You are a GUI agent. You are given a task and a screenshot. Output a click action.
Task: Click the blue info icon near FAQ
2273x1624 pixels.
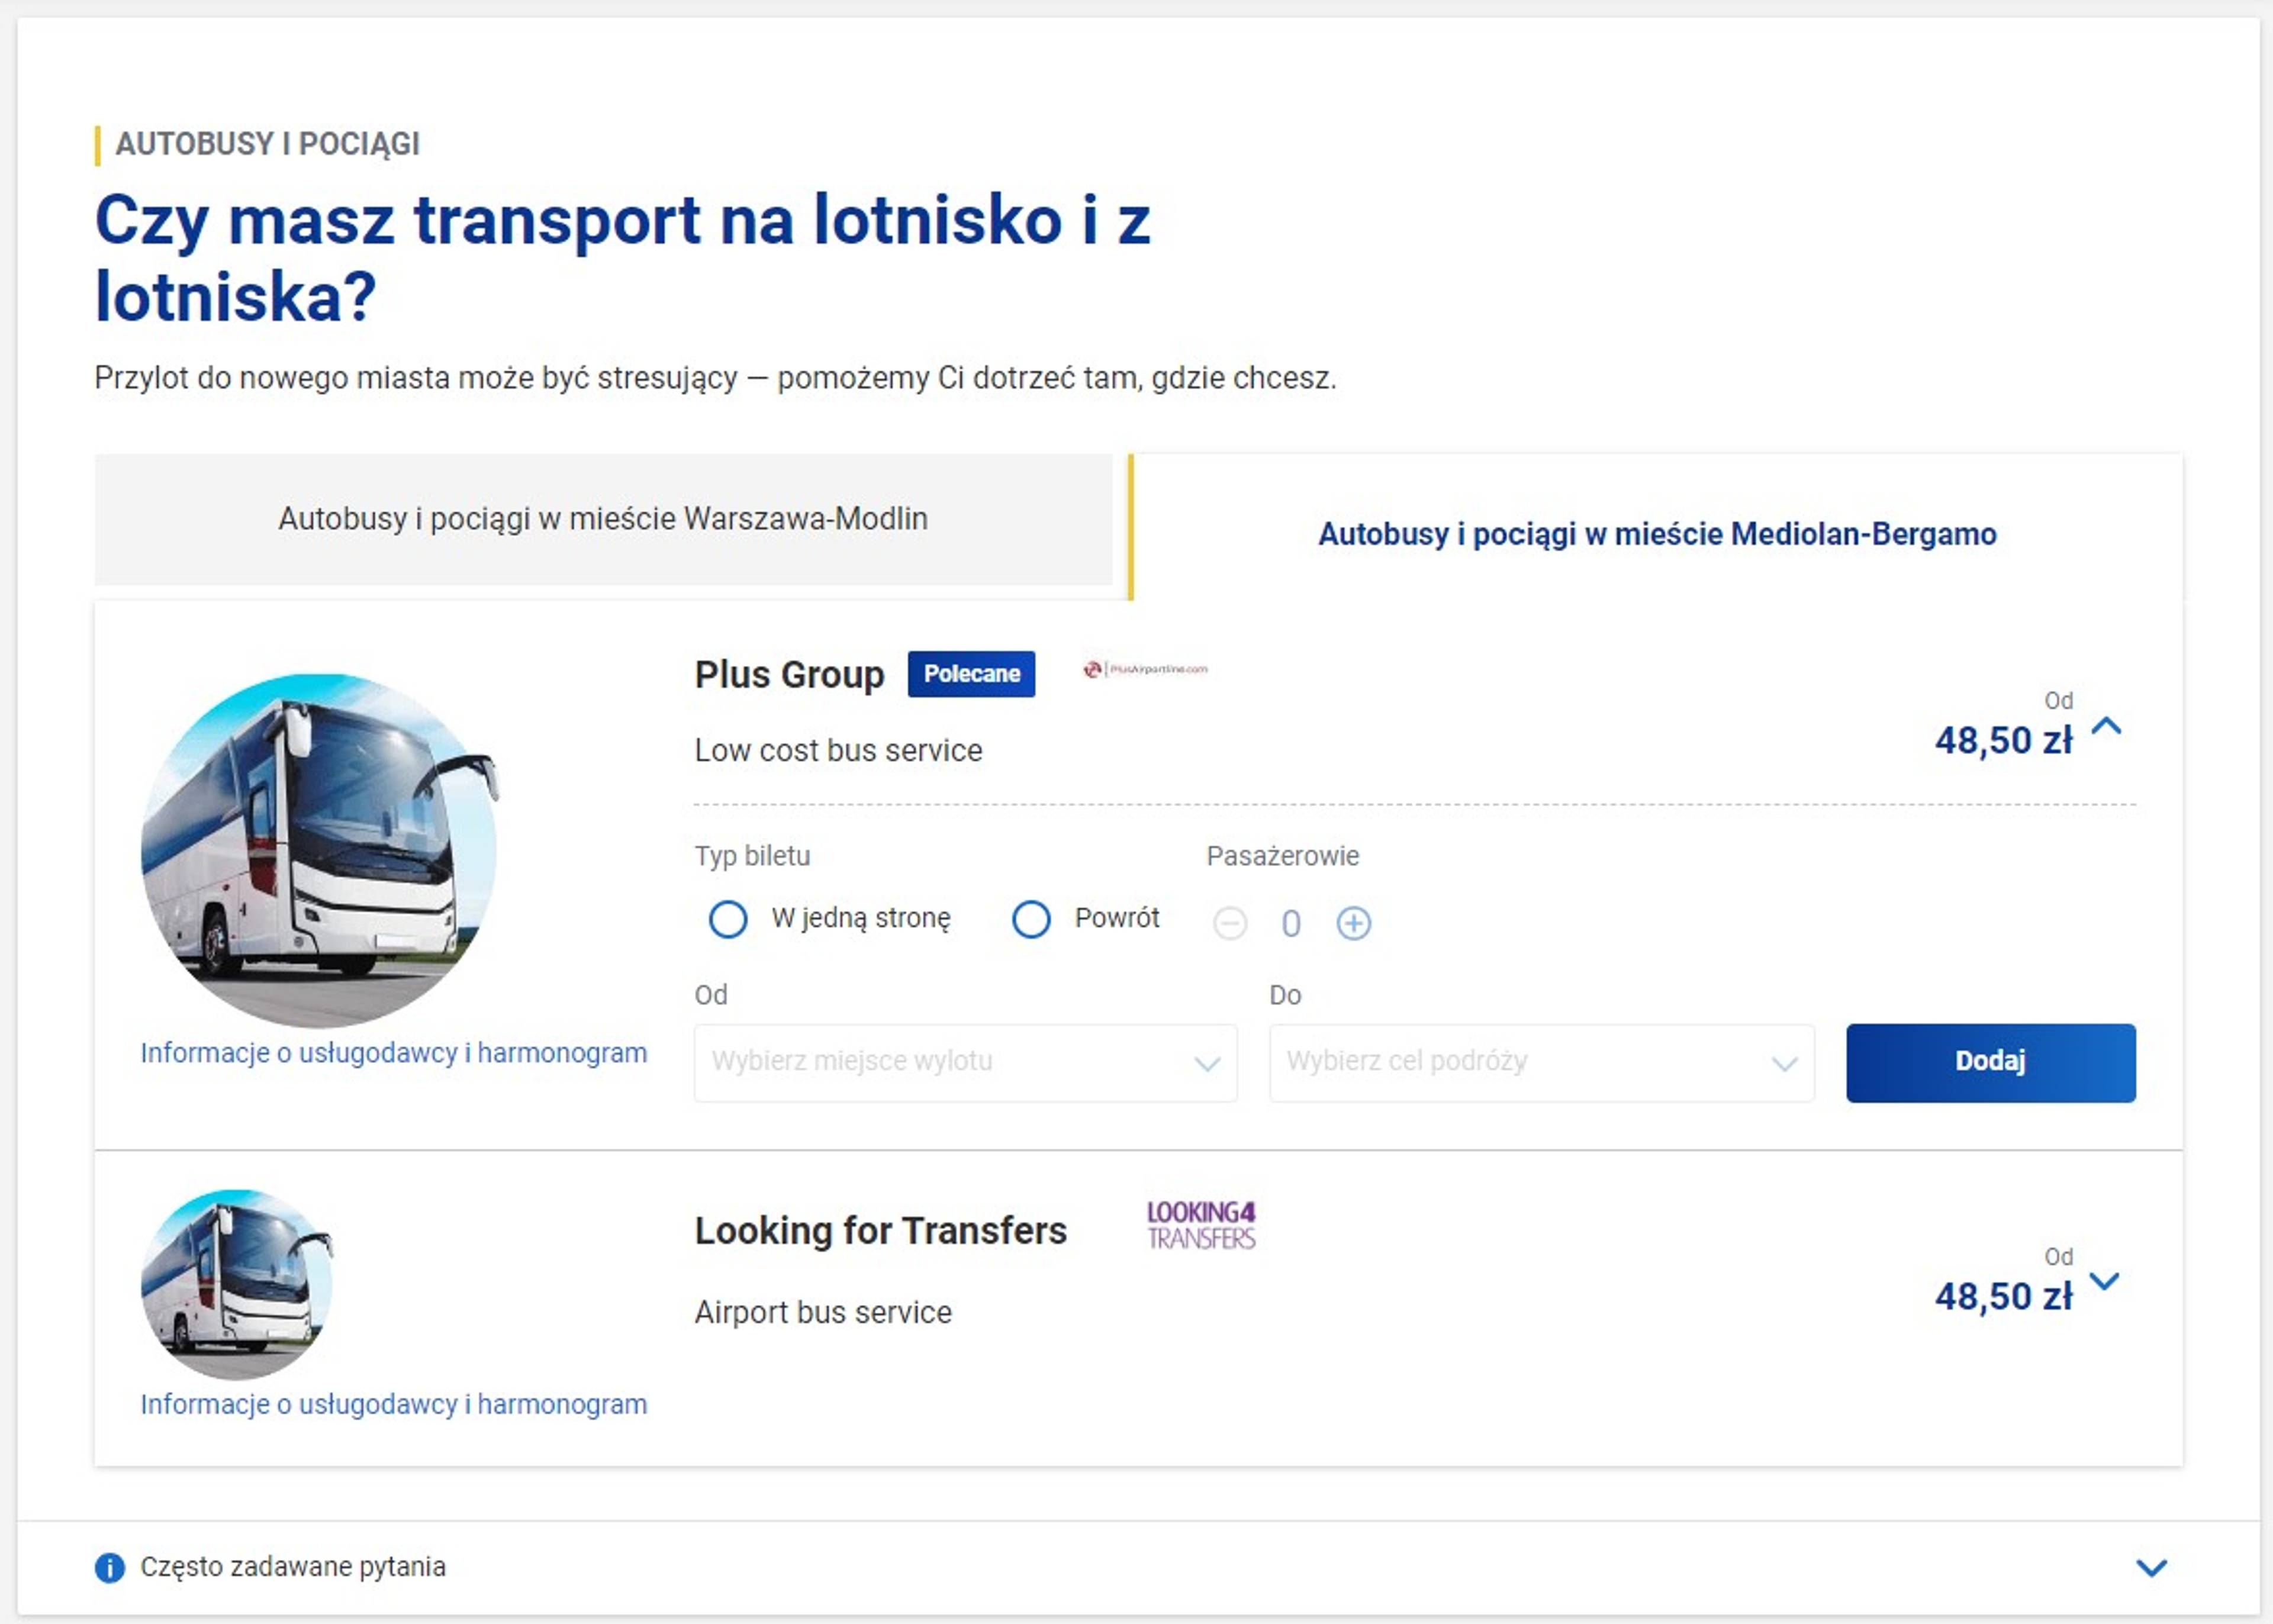[110, 1567]
